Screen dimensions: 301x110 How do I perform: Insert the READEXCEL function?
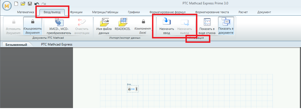click(x=122, y=24)
